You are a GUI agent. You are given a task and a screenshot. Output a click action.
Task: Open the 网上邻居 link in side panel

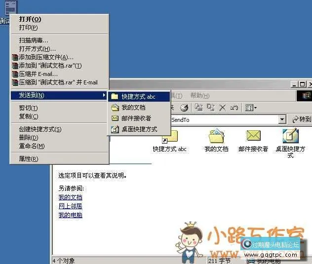point(70,206)
